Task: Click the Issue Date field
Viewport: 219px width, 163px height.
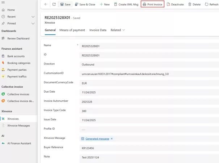Action: pyautogui.click(x=149, y=120)
